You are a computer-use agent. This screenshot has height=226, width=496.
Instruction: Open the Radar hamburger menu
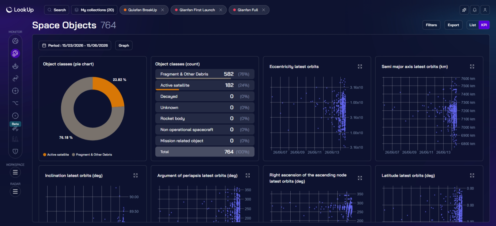coord(15,191)
